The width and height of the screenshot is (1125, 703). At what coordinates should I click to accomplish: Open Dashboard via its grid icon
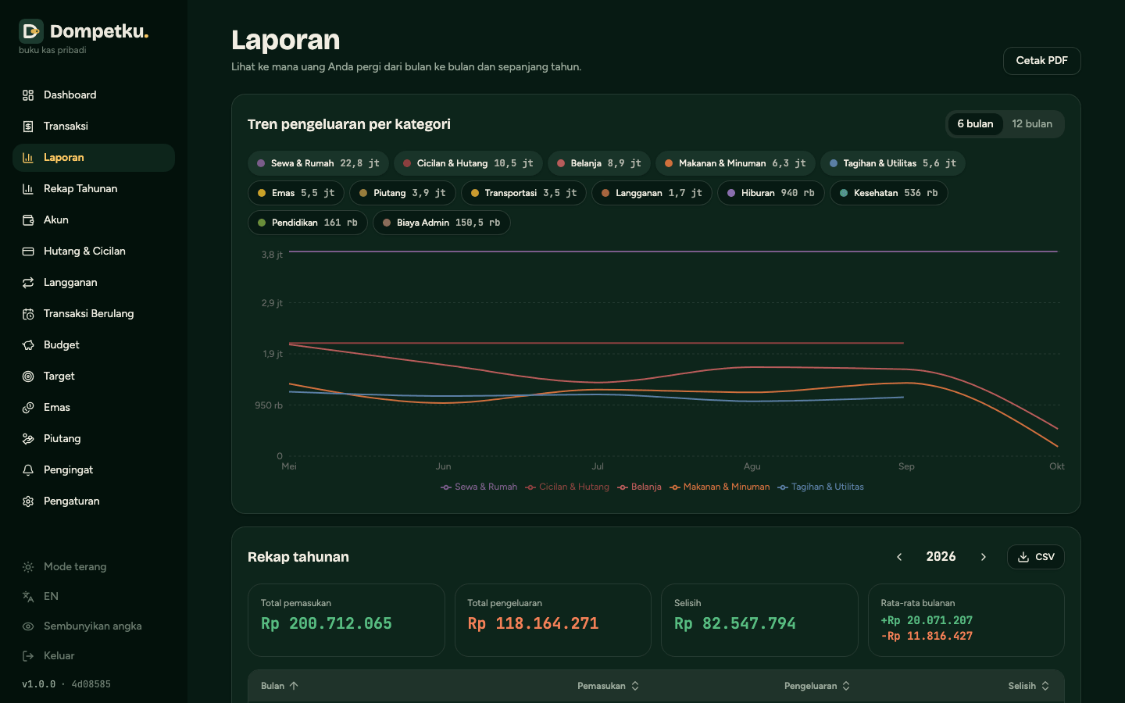tap(28, 95)
